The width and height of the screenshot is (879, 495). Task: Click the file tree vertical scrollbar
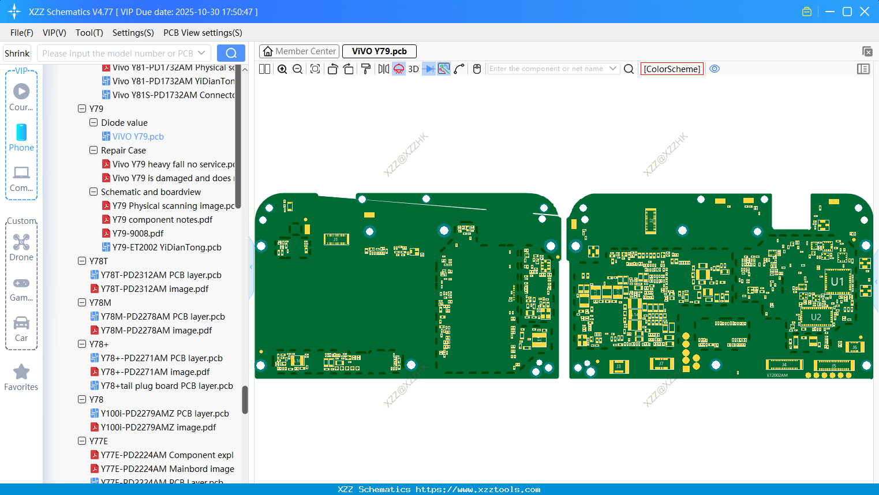[245, 399]
